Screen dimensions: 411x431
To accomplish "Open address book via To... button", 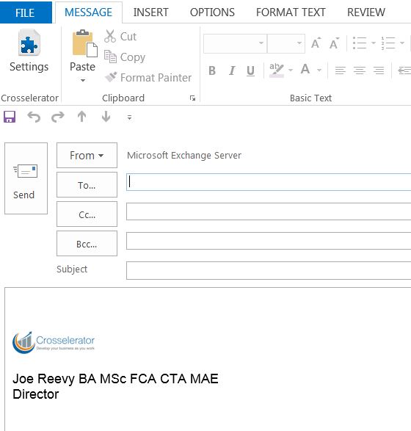I will 87,185.
